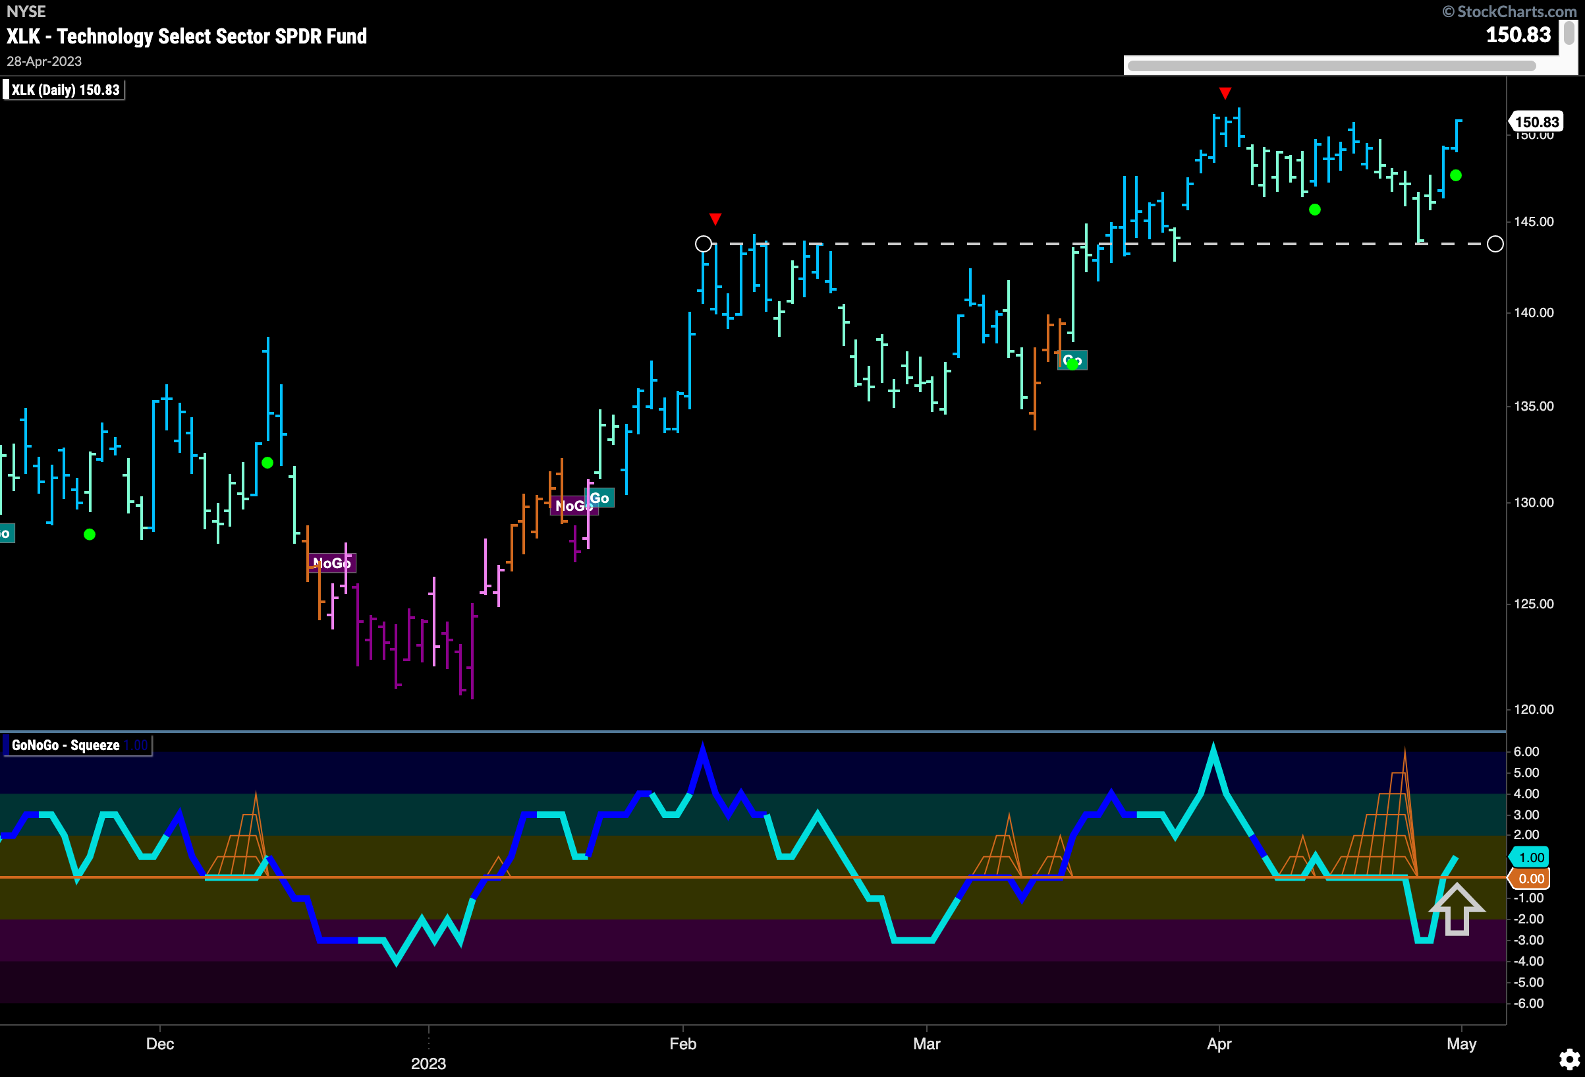
Task: Click the Apr label on the time axis
Action: (1219, 1043)
